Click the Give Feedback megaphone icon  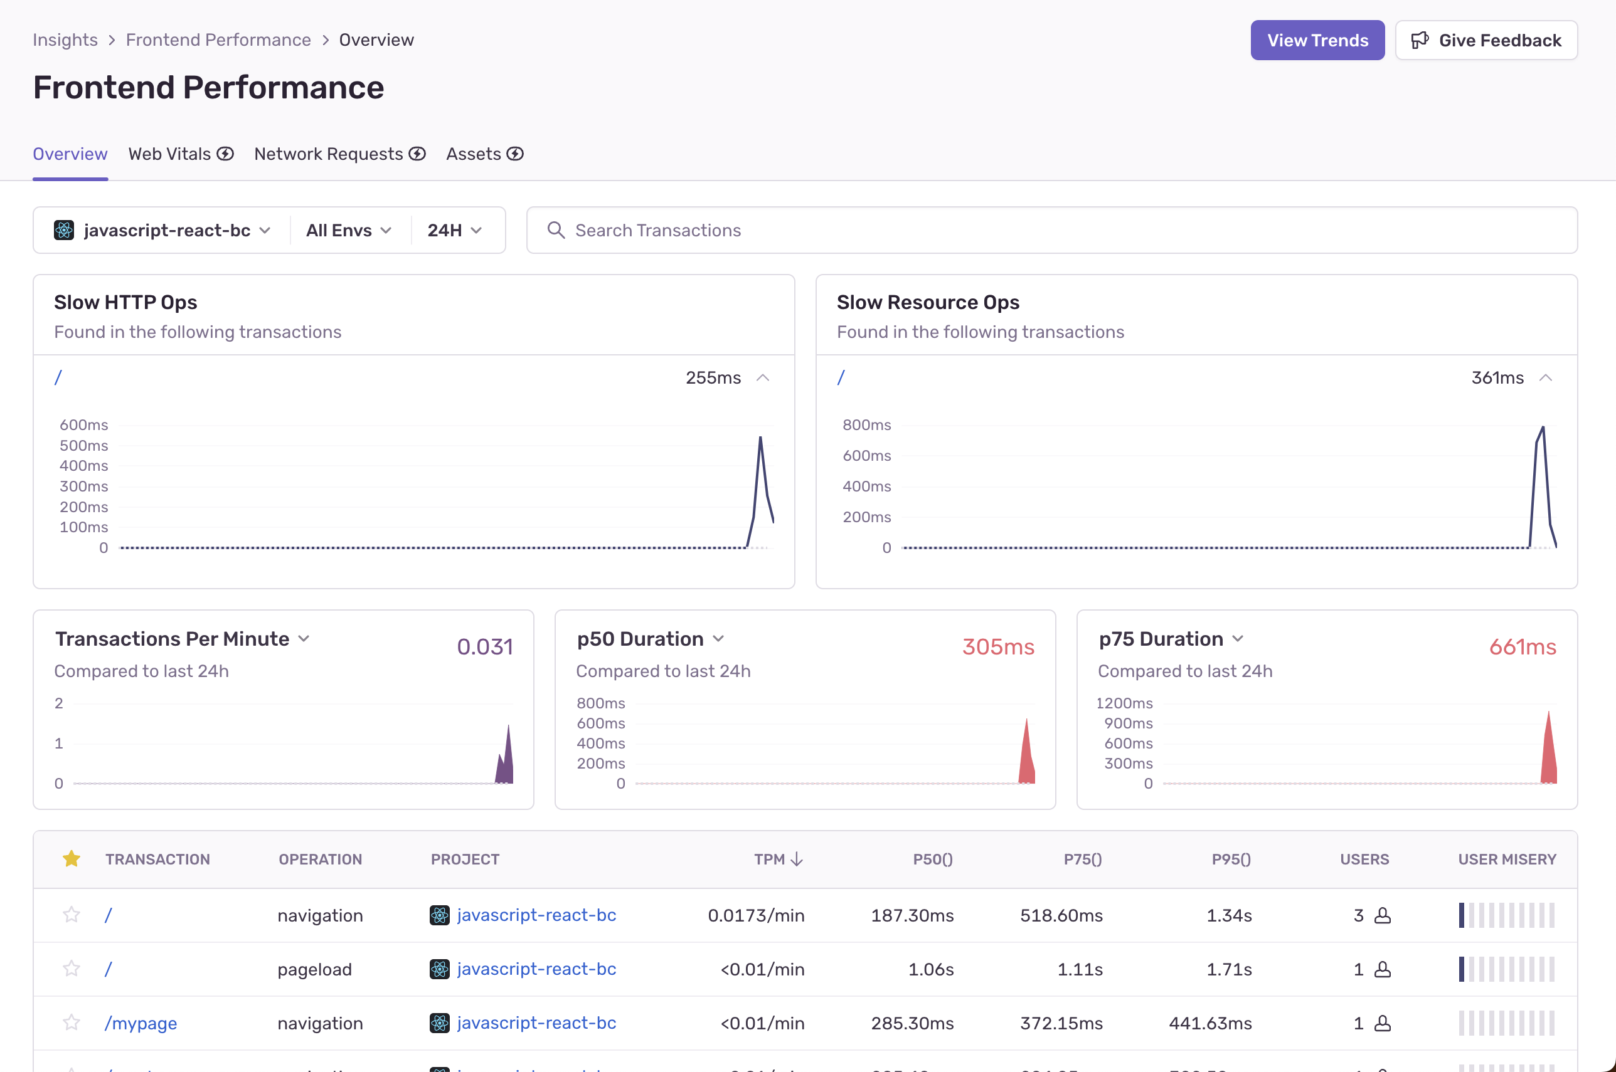click(x=1420, y=40)
